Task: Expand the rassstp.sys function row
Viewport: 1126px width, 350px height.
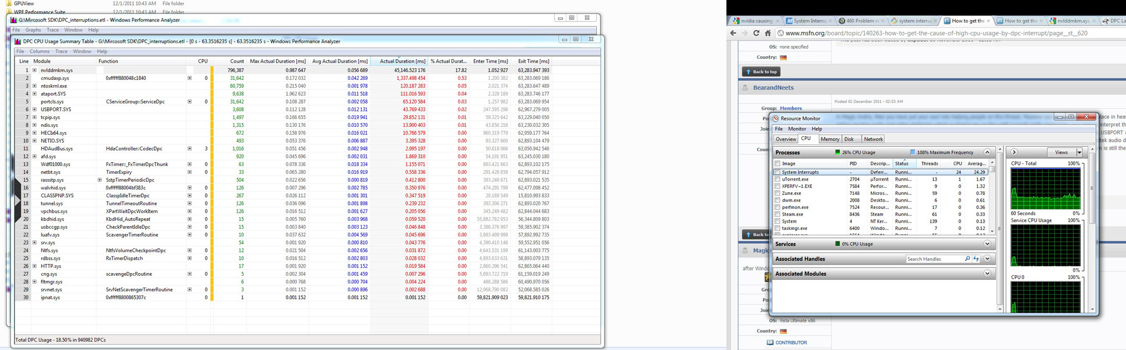Action: 100,180
